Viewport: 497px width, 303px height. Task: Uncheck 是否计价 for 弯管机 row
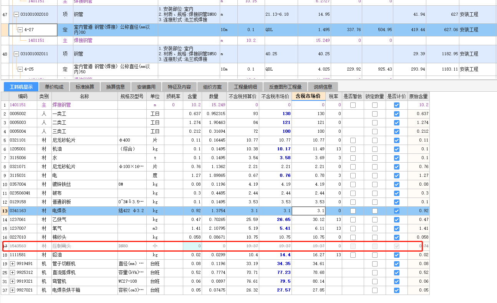(x=396, y=281)
